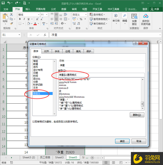Click the Fill Color bucket icon

(29, 23)
